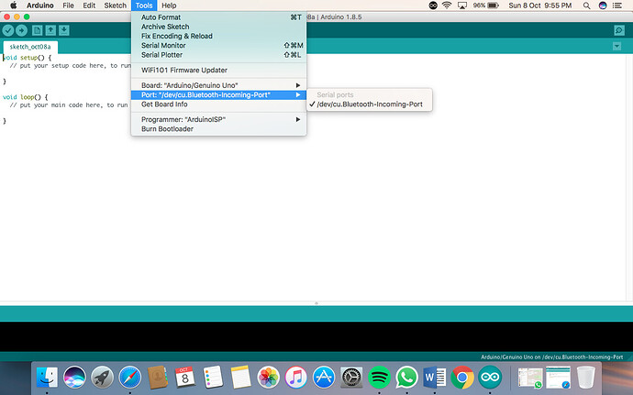
Task: Open Serial Plotter from Tools menu
Action: point(219,54)
